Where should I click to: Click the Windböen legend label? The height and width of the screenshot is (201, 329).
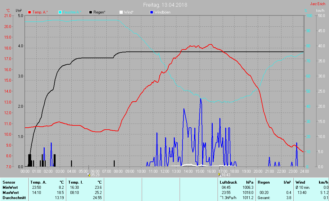tap(163, 12)
